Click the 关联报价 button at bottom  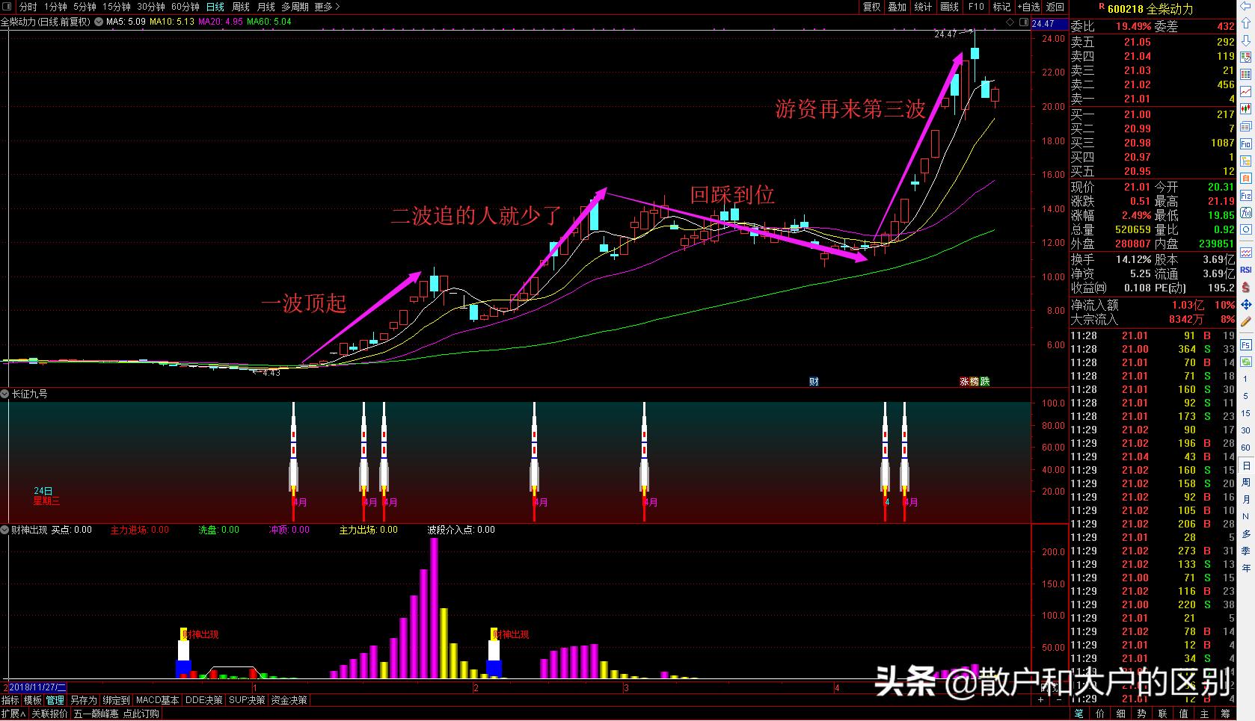pyautogui.click(x=49, y=714)
